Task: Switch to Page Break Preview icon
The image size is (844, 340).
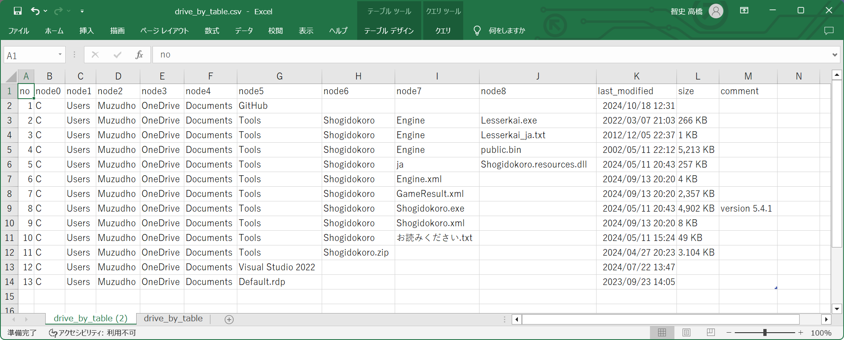Action: [x=711, y=333]
